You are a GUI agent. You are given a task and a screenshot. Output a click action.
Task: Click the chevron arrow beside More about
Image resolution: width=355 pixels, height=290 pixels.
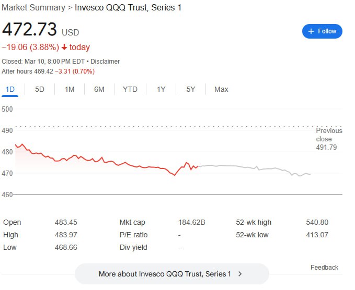tap(240, 274)
